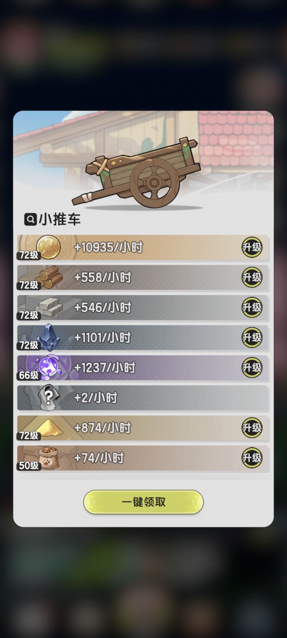
Task: Claim all with 一键领取 button
Action: 143,502
